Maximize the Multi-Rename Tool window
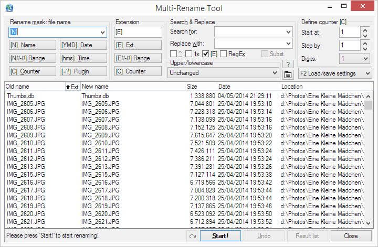This screenshot has width=378, height=247. pyautogui.click(x=344, y=6)
